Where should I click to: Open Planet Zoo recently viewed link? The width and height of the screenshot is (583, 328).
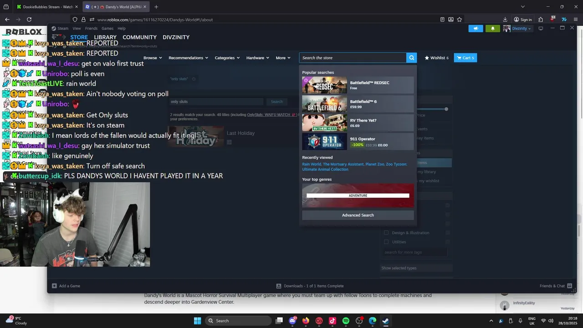pos(374,164)
